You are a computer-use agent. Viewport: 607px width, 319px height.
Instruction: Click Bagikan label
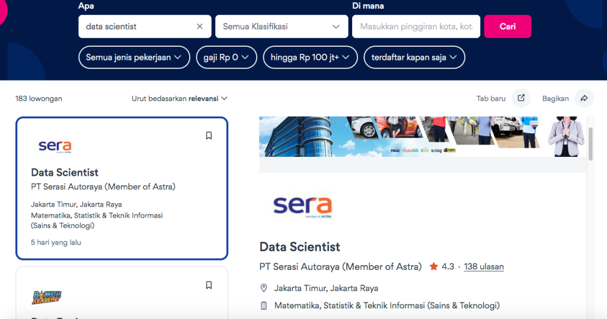click(x=555, y=99)
